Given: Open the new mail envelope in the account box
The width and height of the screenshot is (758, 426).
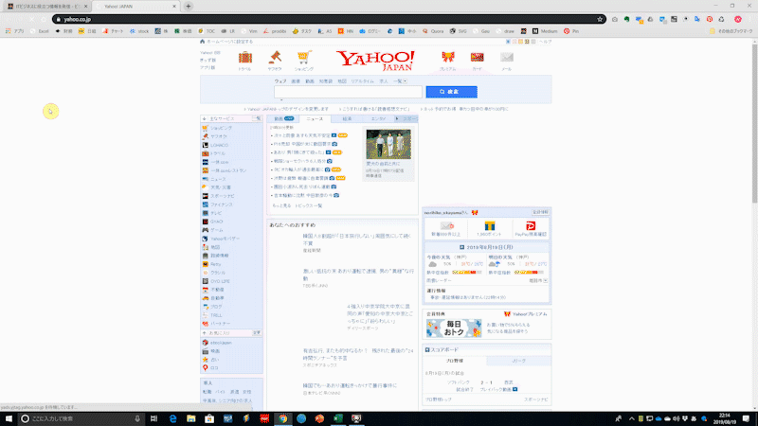Looking at the screenshot, I should pos(446,226).
